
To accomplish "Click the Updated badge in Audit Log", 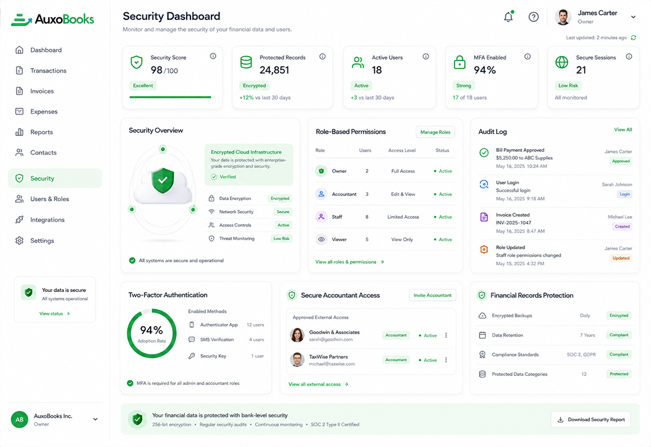I will click(621, 258).
